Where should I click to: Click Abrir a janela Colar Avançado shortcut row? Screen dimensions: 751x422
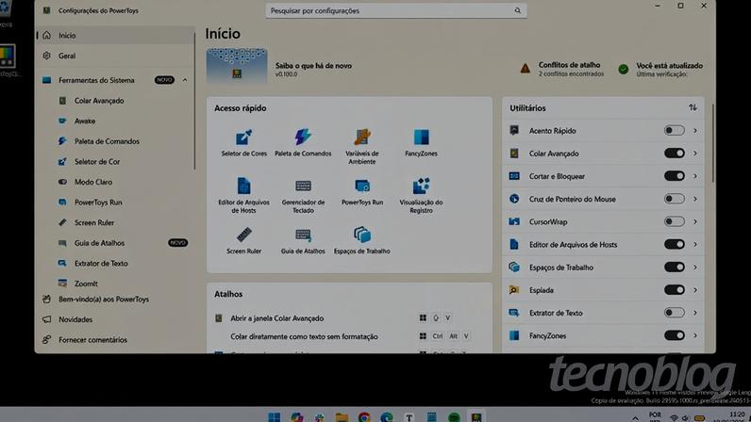click(x=349, y=318)
